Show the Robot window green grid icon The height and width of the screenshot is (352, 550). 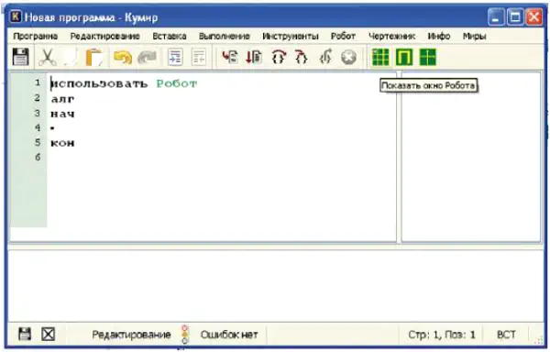coord(380,57)
